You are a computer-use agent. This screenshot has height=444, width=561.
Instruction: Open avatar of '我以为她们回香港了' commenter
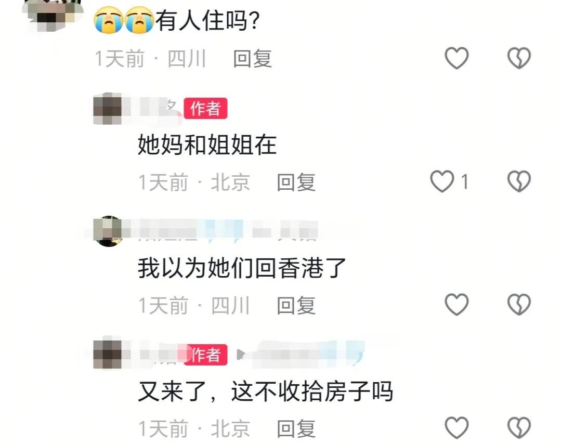tap(108, 231)
